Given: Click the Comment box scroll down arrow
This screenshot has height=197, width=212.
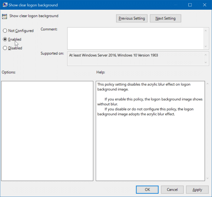Looking at the screenshot, I should 206,46.
